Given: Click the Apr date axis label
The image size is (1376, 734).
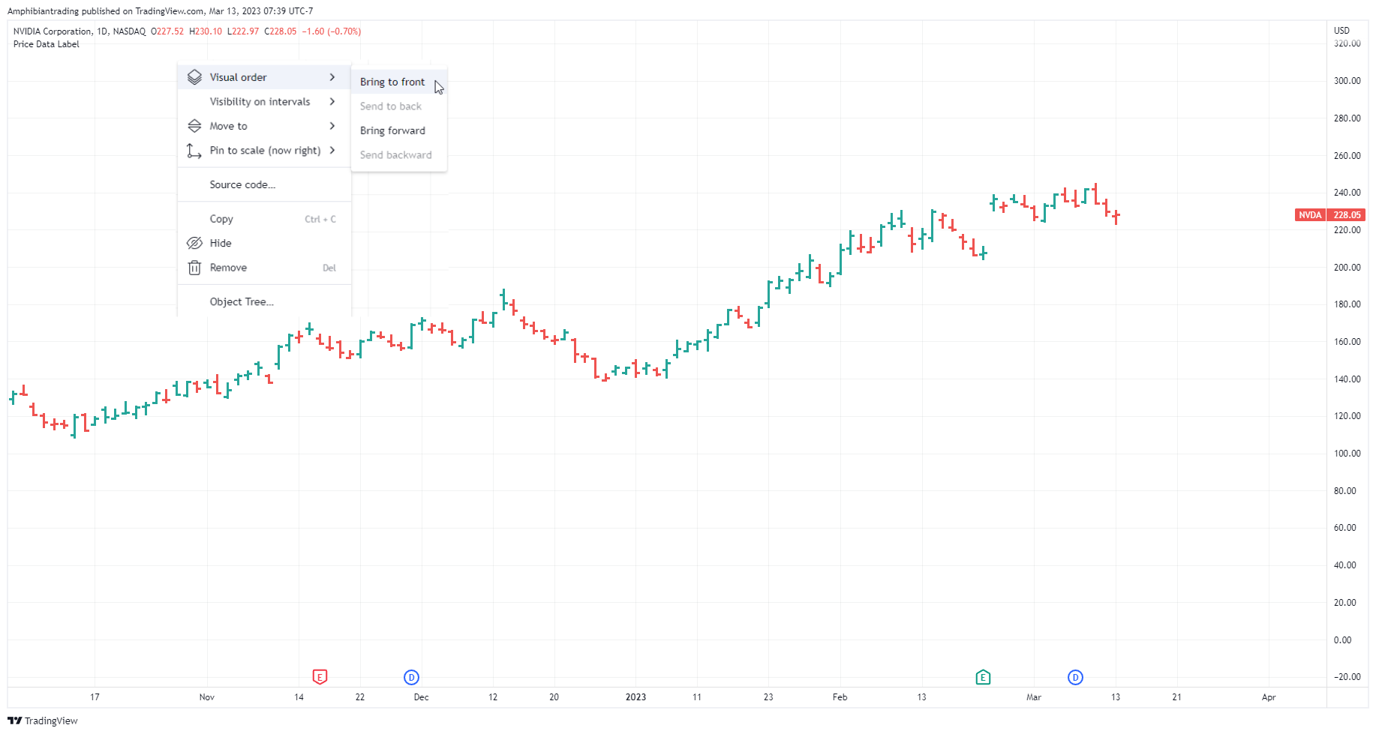Looking at the screenshot, I should (x=1269, y=697).
